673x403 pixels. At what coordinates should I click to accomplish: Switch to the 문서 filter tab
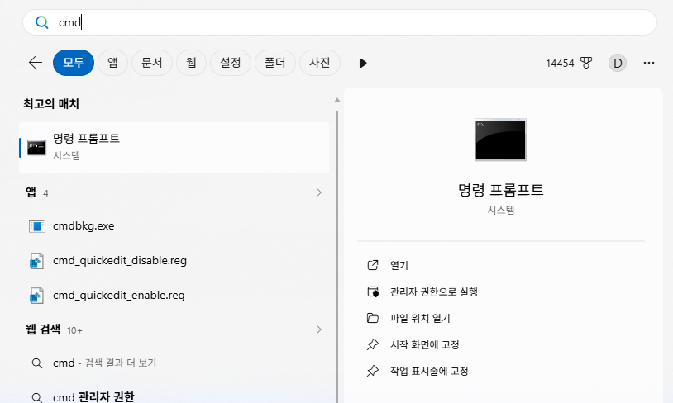pyautogui.click(x=152, y=63)
